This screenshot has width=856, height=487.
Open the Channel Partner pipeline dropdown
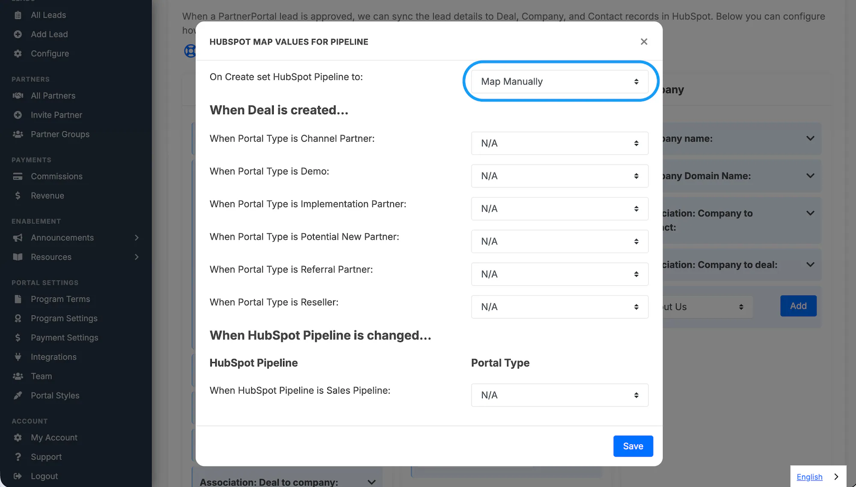click(559, 143)
